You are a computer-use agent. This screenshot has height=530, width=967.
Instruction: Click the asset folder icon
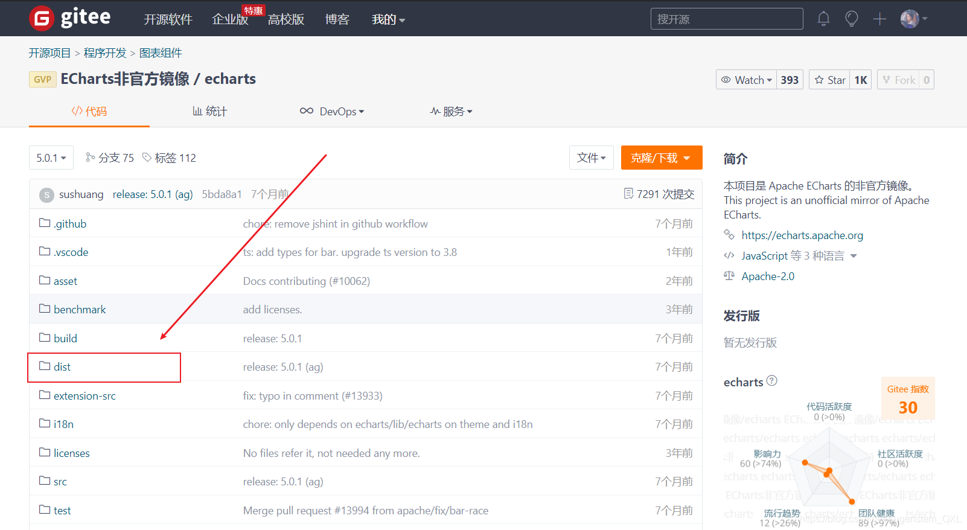(x=45, y=280)
